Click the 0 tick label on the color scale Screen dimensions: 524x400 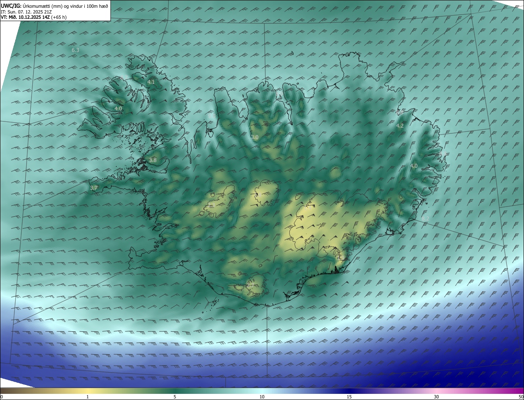pos(2,397)
